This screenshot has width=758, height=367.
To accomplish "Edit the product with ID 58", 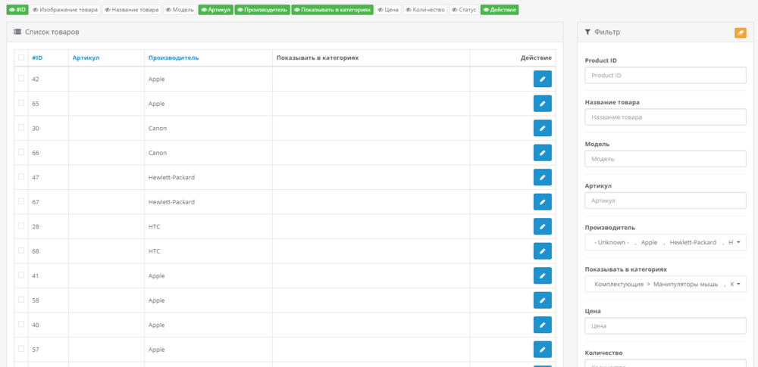I will pyautogui.click(x=542, y=300).
